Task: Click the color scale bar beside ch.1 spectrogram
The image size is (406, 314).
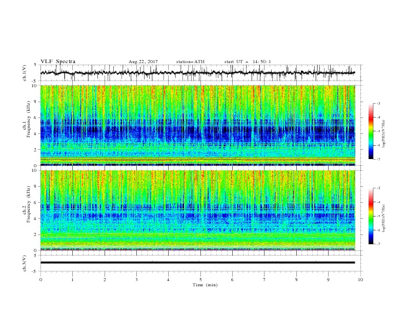Action: (371, 131)
